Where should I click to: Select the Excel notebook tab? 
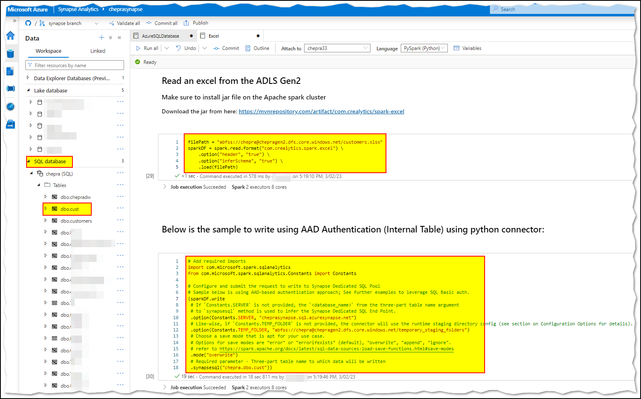point(214,36)
